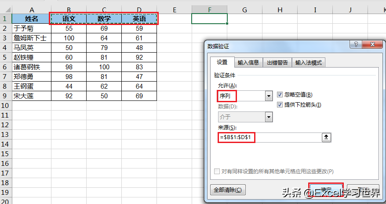Click 詹姆斯下士's 语文 score 100
Viewport: 386px width, 204px height.
pyautogui.click(x=69, y=38)
